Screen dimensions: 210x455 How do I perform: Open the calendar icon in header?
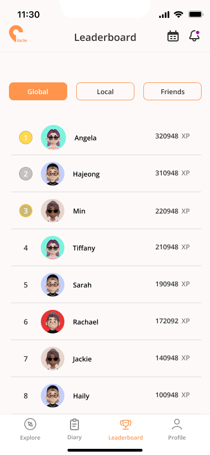(x=173, y=36)
